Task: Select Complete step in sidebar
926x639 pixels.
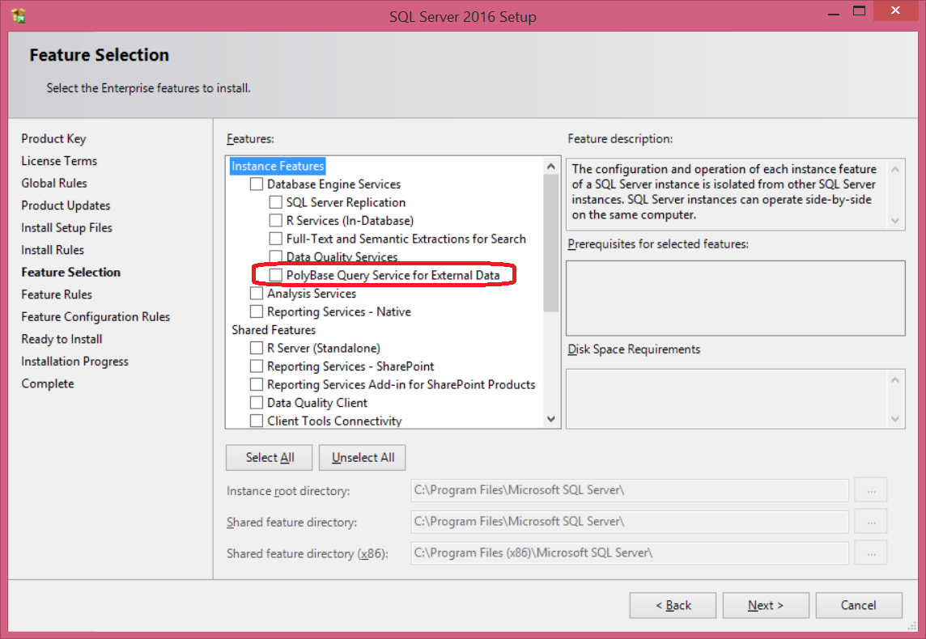Action: 48,383
